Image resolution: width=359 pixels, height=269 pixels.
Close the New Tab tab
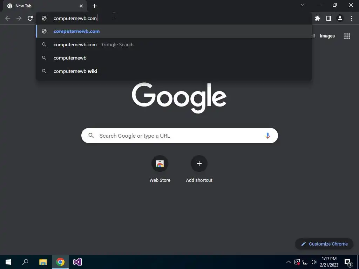(x=81, y=6)
